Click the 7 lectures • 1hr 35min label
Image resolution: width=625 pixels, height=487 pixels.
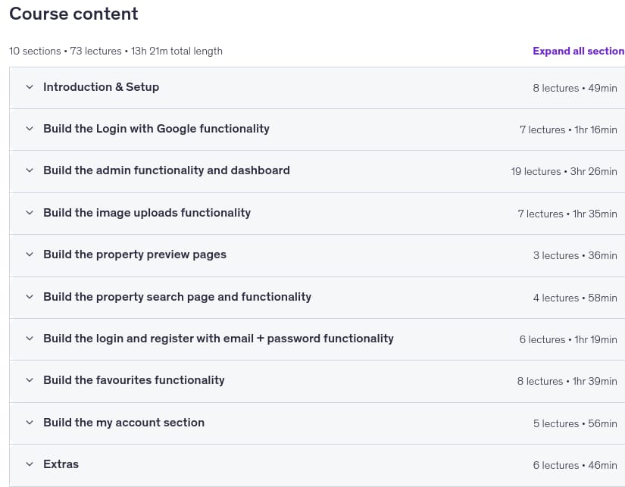(x=567, y=214)
